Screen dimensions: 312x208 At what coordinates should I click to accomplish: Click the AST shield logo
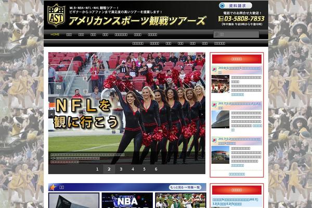pyautogui.click(x=57, y=16)
